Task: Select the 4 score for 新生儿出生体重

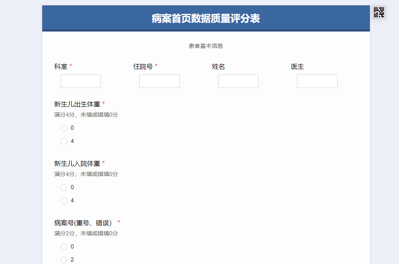Action: [64, 141]
